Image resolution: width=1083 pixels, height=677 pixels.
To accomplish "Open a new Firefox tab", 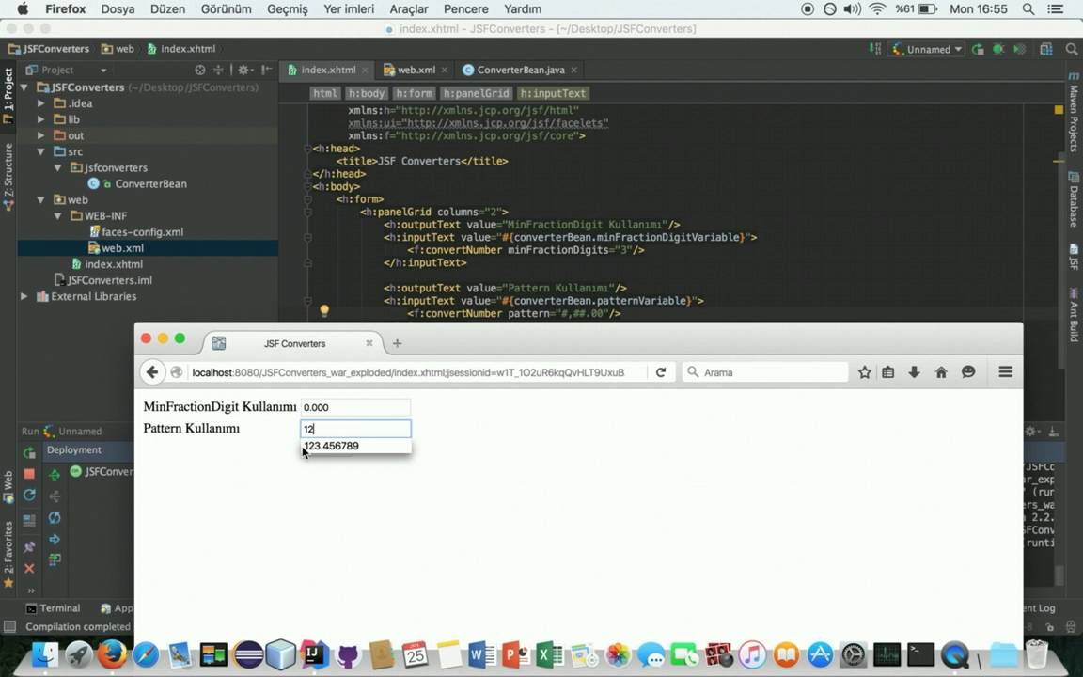I will pyautogui.click(x=397, y=343).
